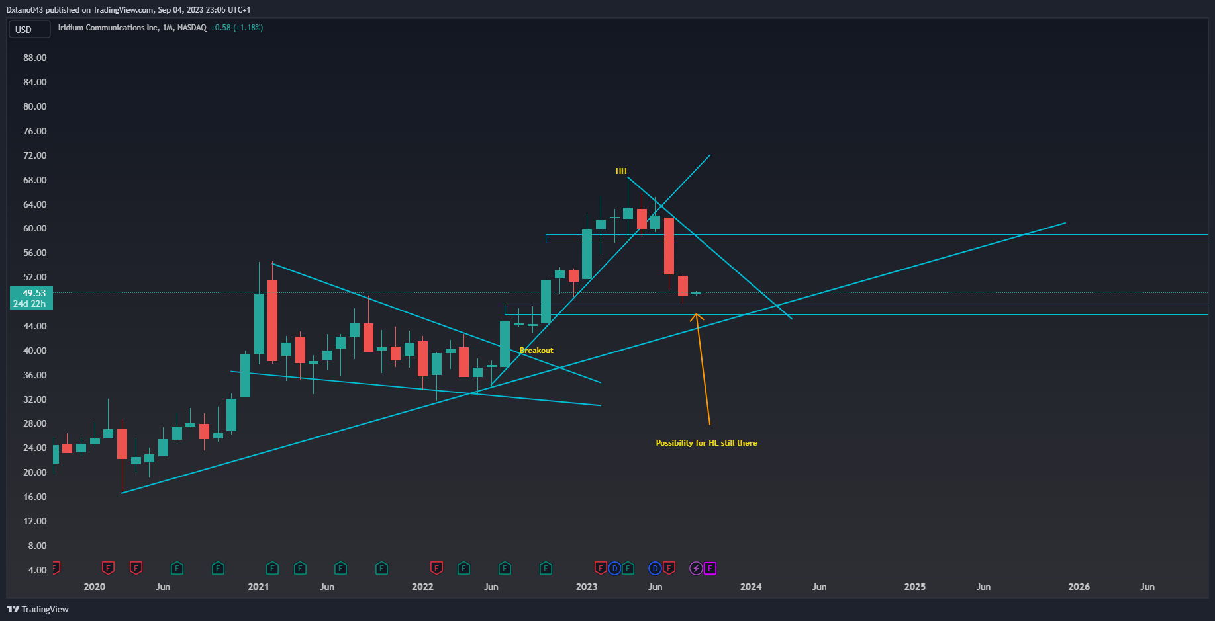This screenshot has height=621, width=1215.
Task: Select the large red July 2023 candle body
Action: (669, 246)
